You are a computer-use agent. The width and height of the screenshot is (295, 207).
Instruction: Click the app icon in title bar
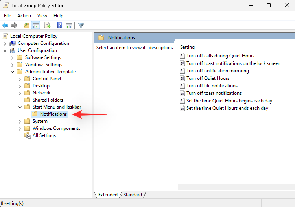(6, 5)
